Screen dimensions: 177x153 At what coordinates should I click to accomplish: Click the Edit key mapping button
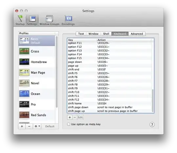point(80,118)
